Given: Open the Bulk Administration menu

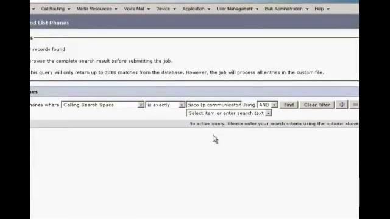Looking at the screenshot, I should pos(286,9).
